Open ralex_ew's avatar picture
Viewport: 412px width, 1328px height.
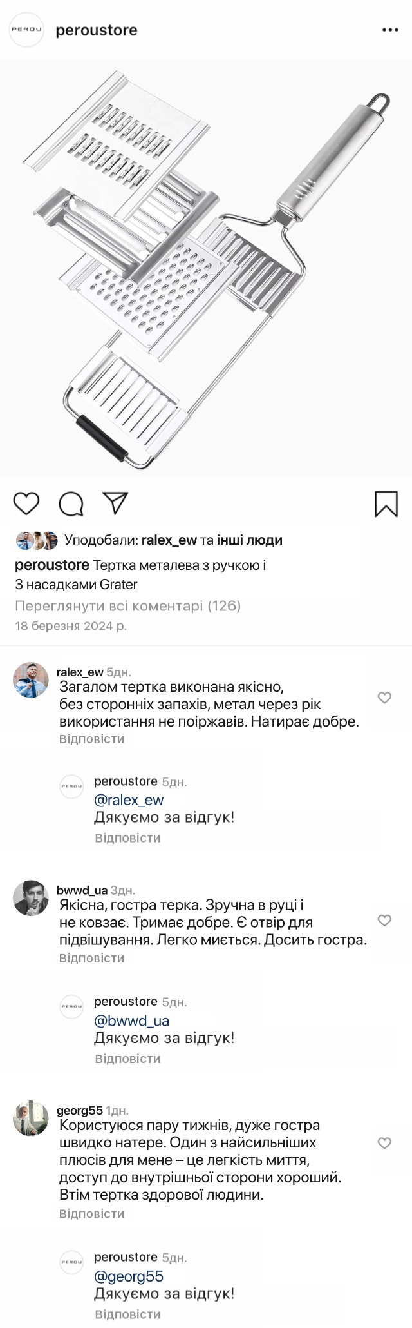click(x=31, y=679)
